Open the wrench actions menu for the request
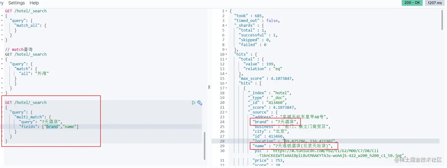447x168 pixels. pyautogui.click(x=200, y=103)
